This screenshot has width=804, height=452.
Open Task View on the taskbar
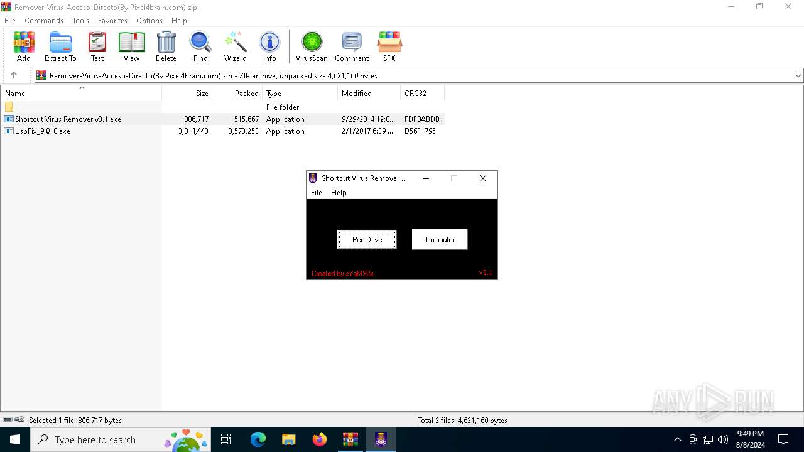click(226, 439)
